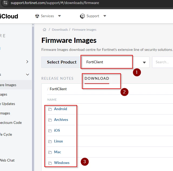Open the Archives folder link
This screenshot has width=173, height=171.
[x=61, y=120]
